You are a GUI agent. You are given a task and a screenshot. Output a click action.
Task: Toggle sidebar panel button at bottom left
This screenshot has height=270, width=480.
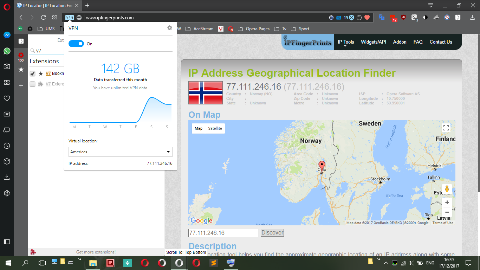tap(7, 242)
